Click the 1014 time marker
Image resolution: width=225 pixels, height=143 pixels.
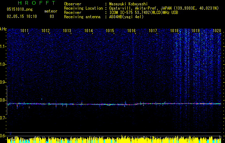[89, 30]
